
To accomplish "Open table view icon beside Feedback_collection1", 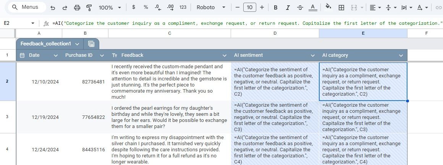I will pyautogui.click(x=91, y=44).
